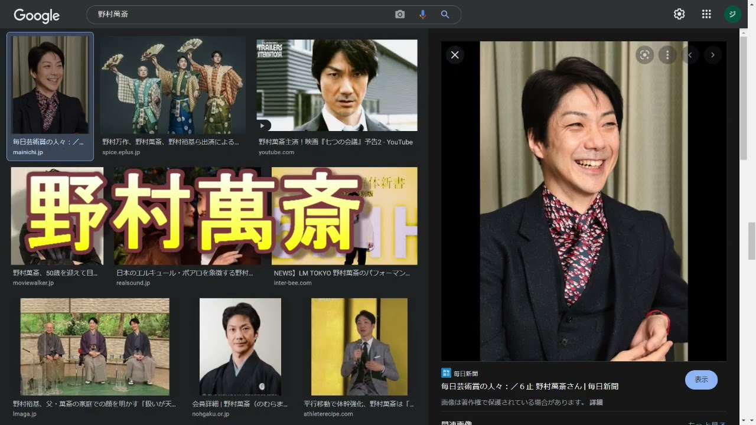Close the image preview panel
The width and height of the screenshot is (756, 425).
(455, 55)
